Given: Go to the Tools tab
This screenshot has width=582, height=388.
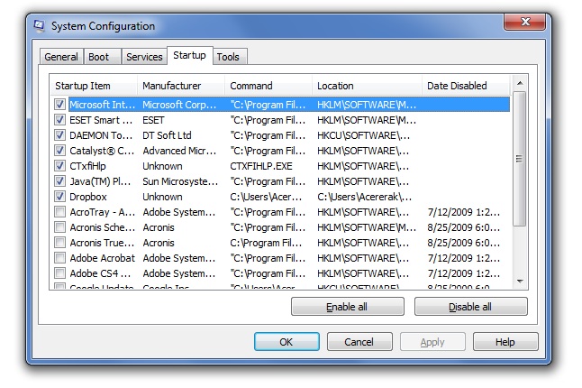Looking at the screenshot, I should (x=229, y=57).
